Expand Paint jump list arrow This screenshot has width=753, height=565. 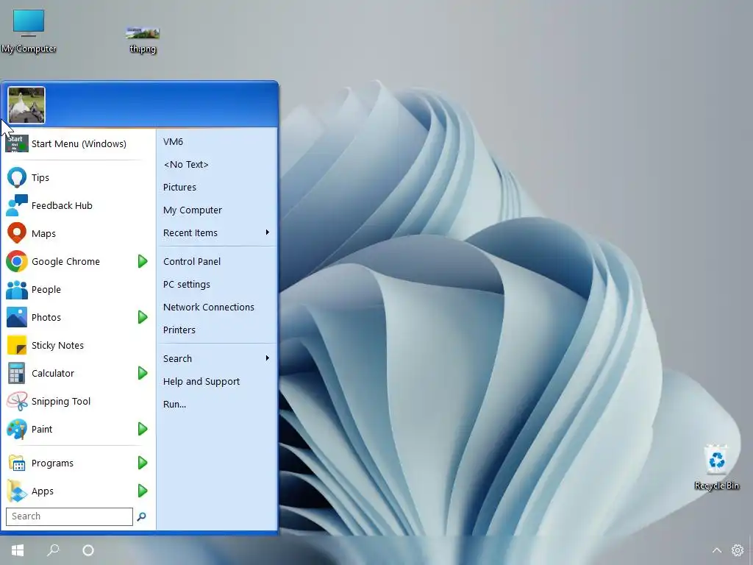click(x=143, y=429)
